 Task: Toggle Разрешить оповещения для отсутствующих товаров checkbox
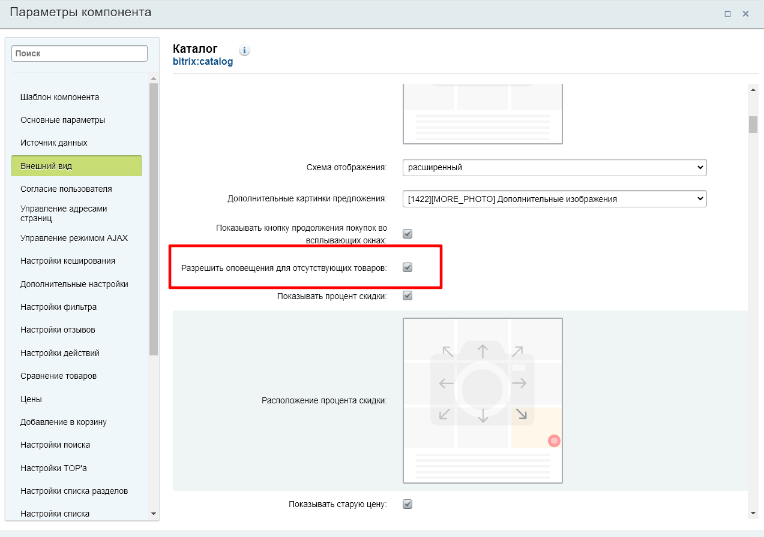(x=408, y=267)
